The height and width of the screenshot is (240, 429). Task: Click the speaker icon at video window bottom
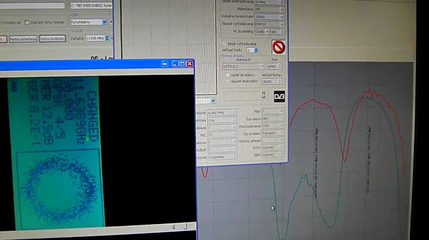point(173,227)
